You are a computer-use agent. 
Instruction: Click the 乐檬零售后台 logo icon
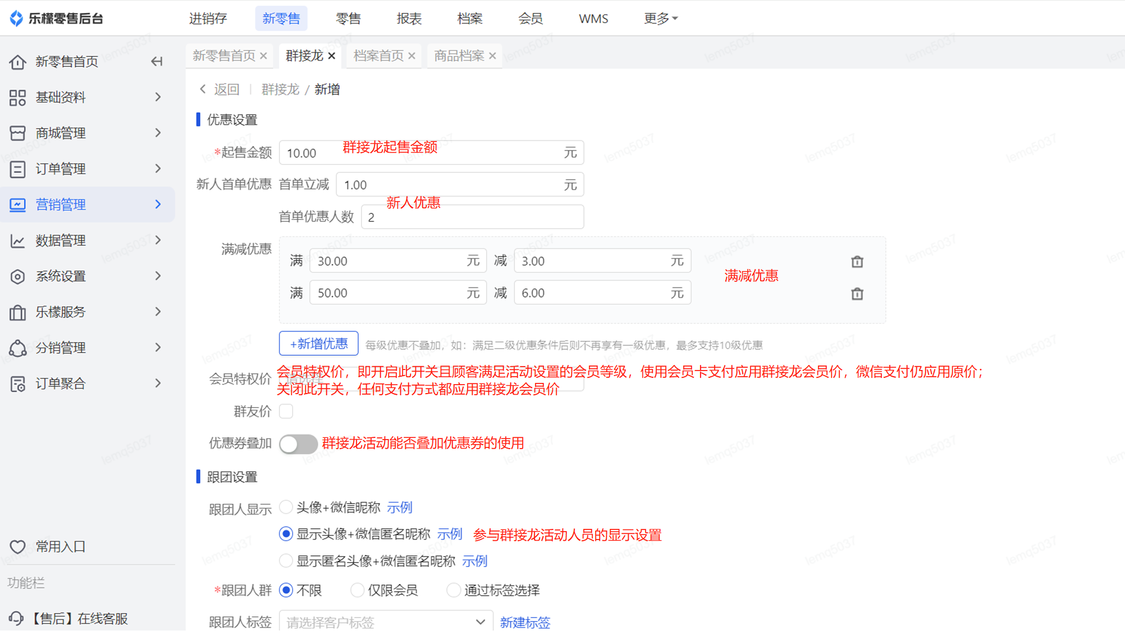point(17,19)
